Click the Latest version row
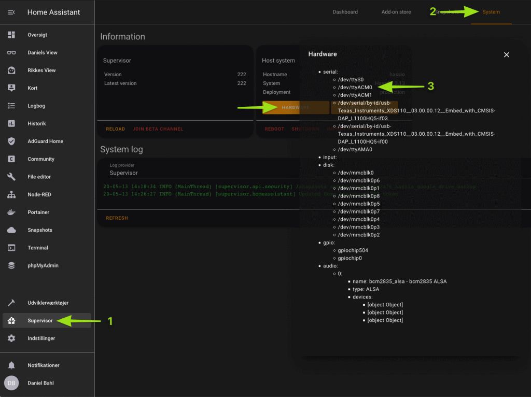531x397 pixels. coord(175,83)
